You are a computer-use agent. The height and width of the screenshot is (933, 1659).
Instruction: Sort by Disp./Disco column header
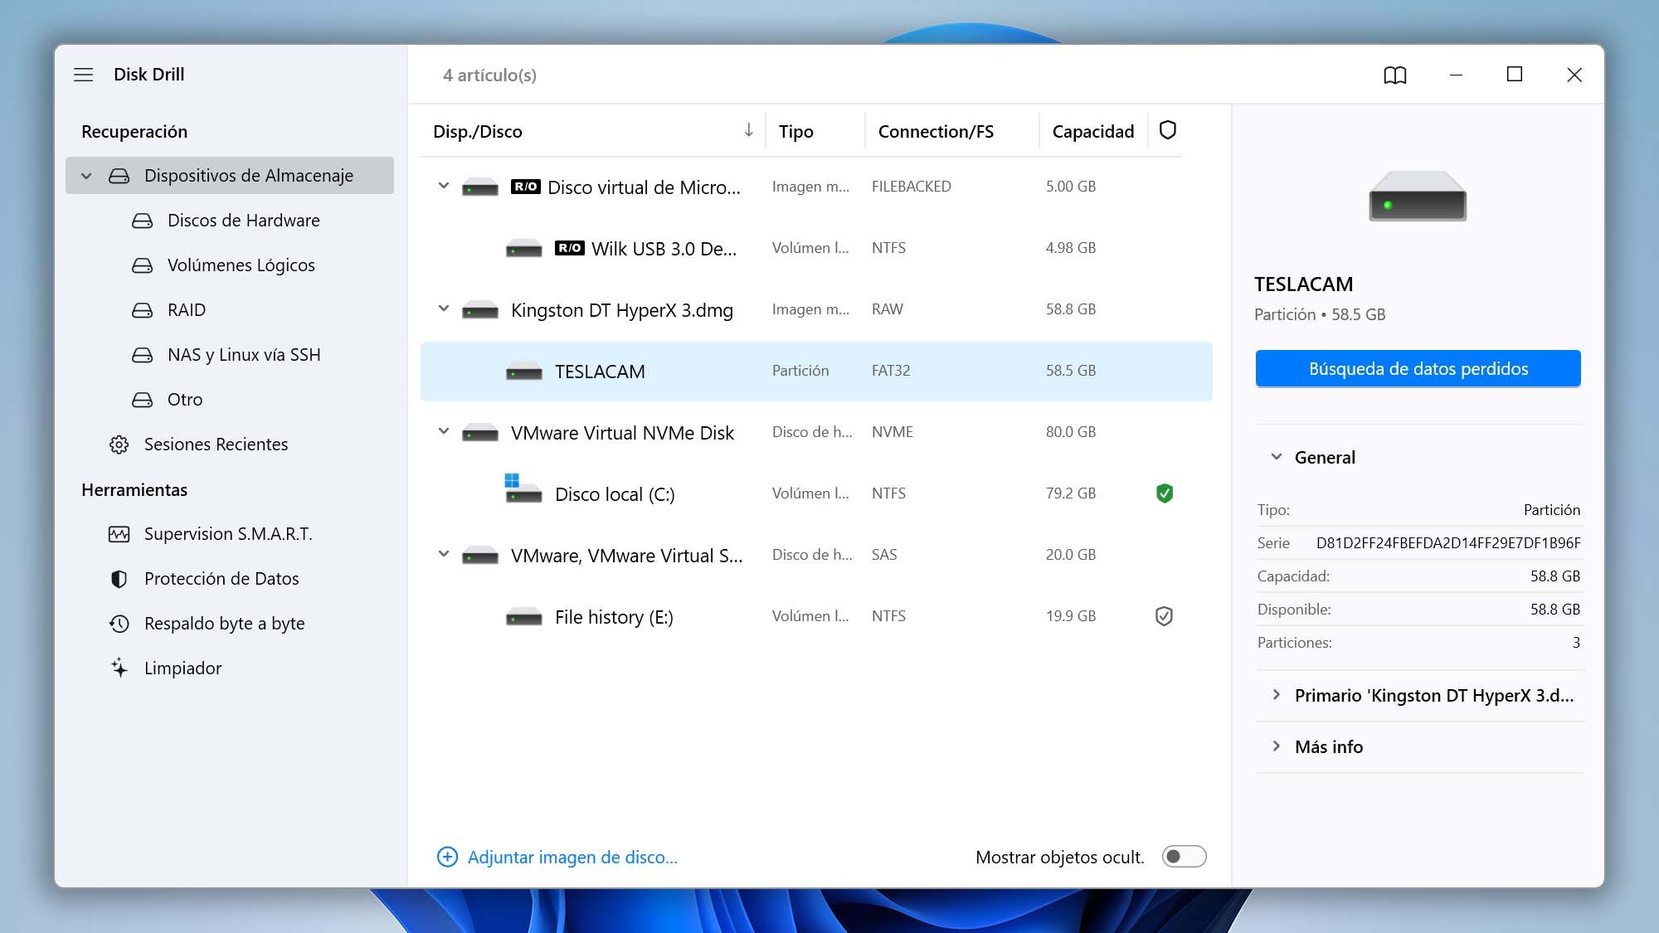click(478, 132)
